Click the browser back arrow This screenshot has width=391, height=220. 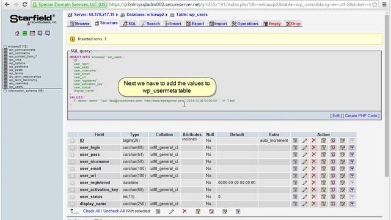[7, 4]
